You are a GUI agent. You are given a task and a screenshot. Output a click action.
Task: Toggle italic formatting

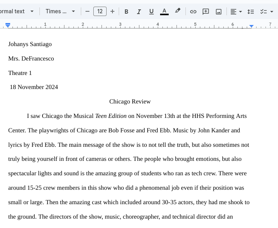coord(139,12)
